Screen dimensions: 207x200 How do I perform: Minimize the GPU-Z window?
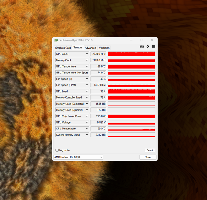(131, 40)
